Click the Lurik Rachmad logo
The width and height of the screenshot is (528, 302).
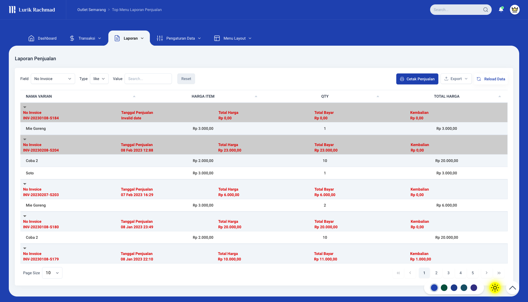32,10
